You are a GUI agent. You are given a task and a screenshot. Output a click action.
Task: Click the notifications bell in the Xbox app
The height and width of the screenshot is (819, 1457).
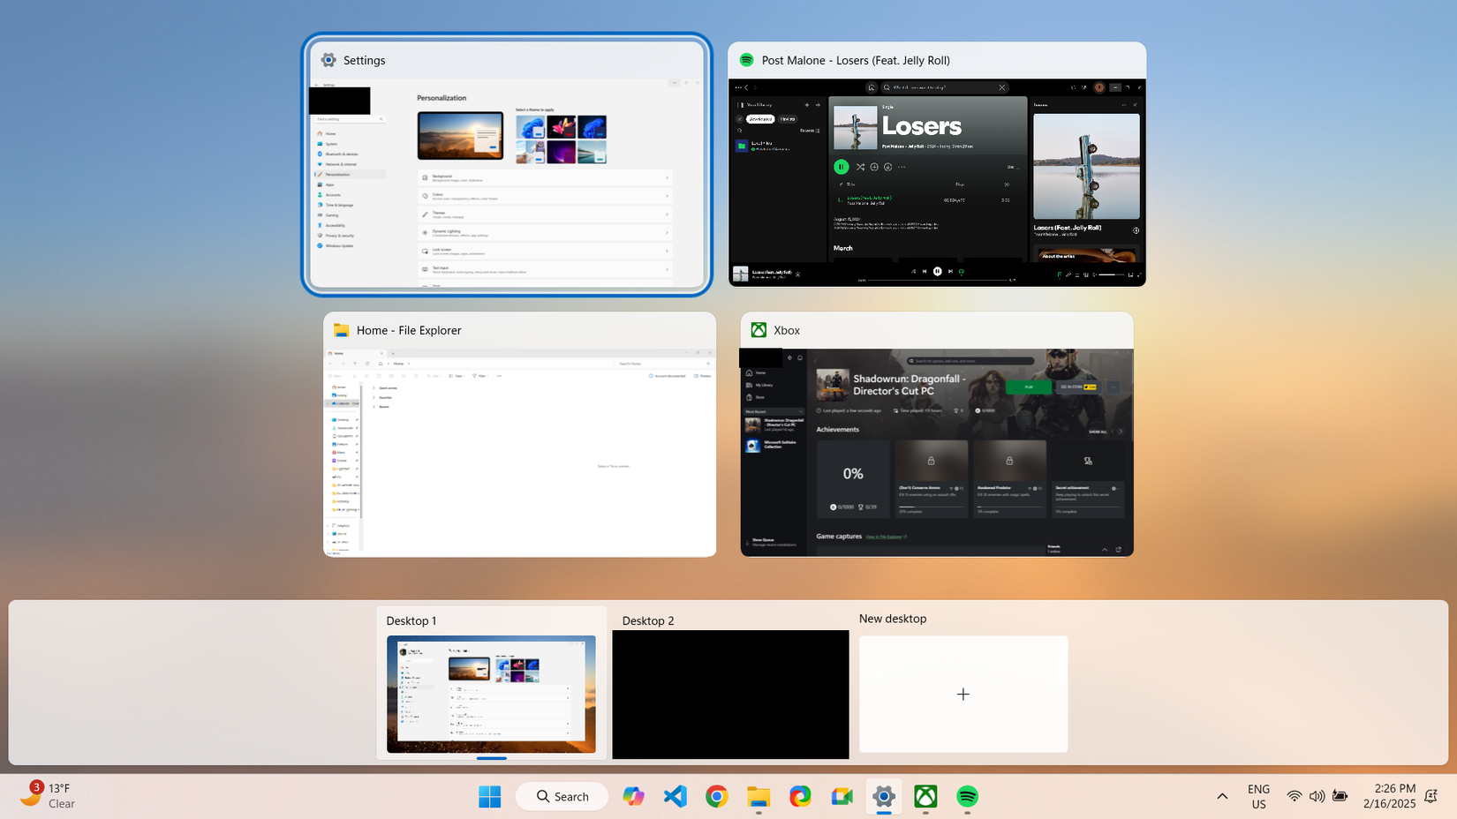[x=799, y=358]
